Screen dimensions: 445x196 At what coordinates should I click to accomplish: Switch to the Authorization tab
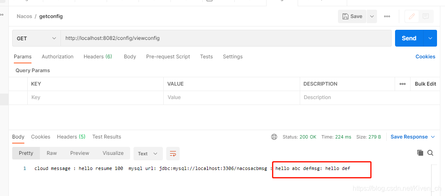(x=58, y=56)
